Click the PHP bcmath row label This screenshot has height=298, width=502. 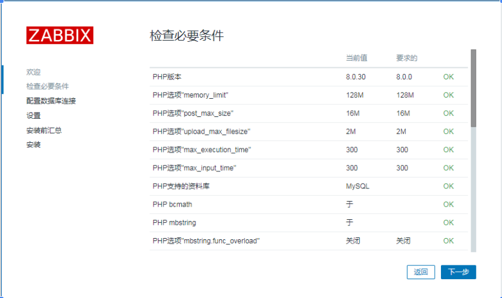click(x=172, y=204)
